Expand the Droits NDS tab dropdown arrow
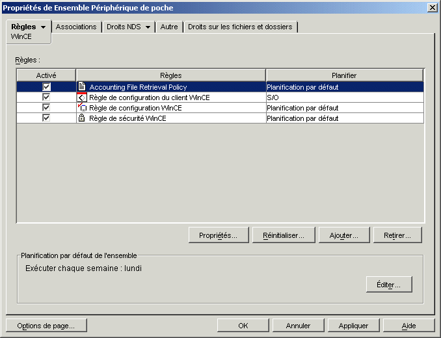This screenshot has width=441, height=338. coord(148,27)
